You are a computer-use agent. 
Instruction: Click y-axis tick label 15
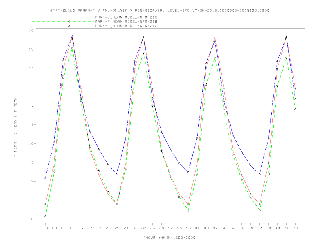click(x=31, y=49)
